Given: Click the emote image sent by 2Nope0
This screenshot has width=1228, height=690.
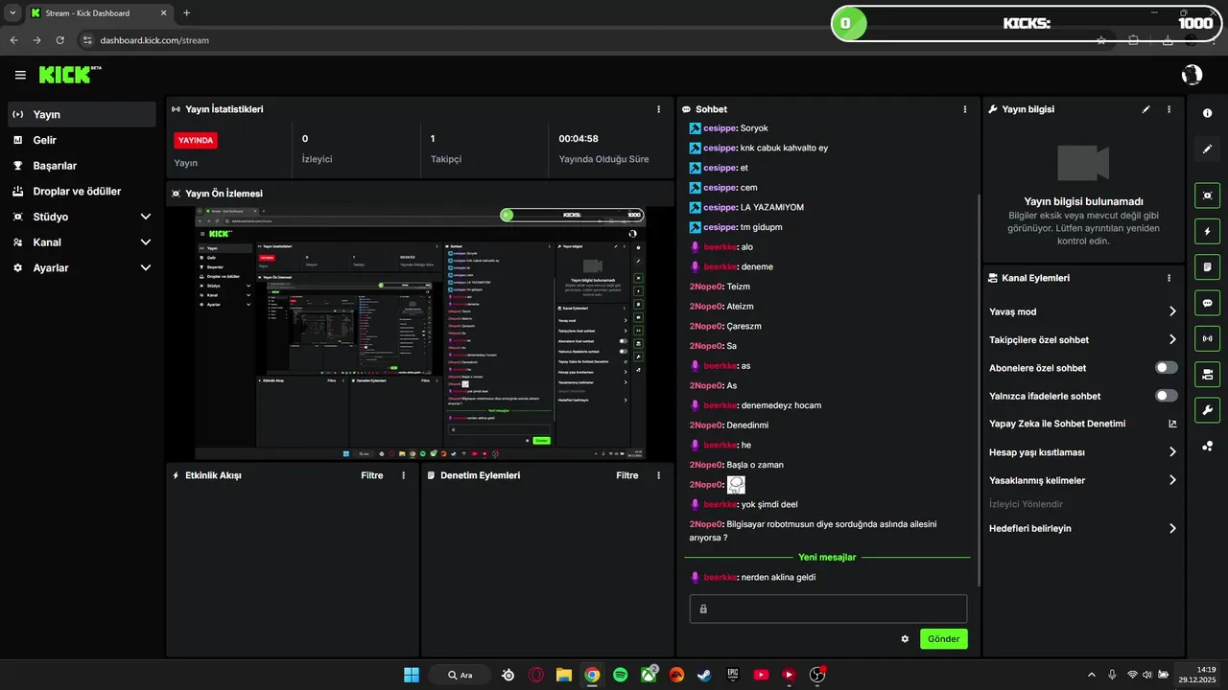Looking at the screenshot, I should tap(736, 485).
